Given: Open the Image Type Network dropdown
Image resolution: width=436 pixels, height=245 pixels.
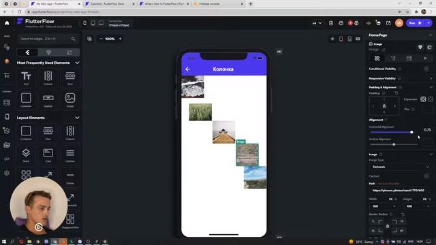Looking at the screenshot, I should click(x=400, y=167).
